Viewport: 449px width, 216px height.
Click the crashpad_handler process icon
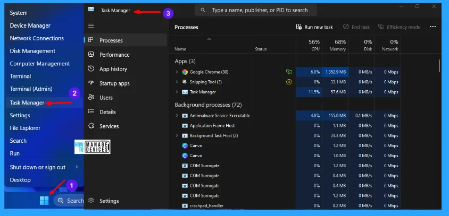tap(185, 205)
